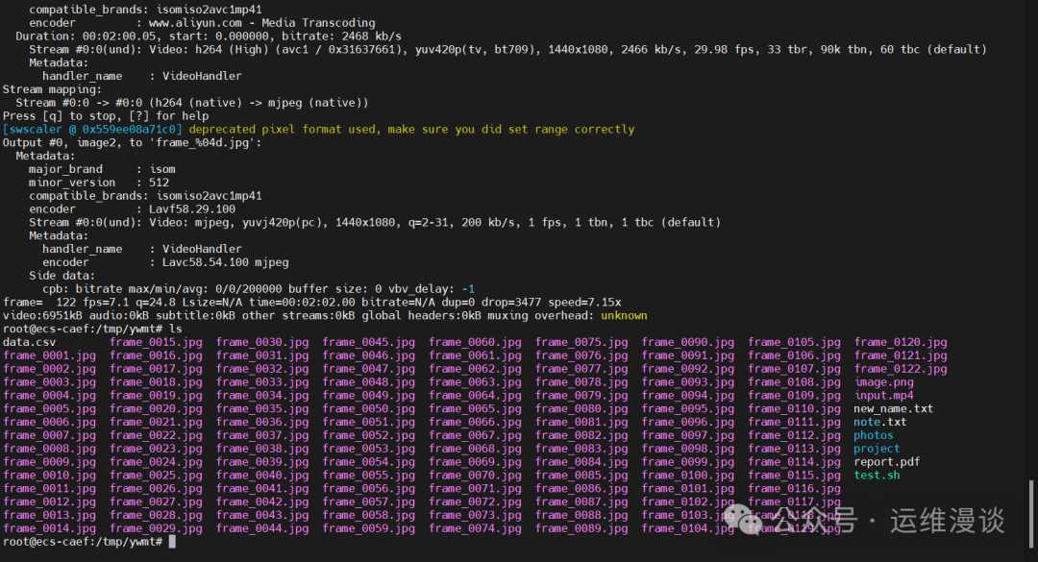Select report.pdf in the file listing
The width and height of the screenshot is (1038, 562).
click(x=886, y=462)
